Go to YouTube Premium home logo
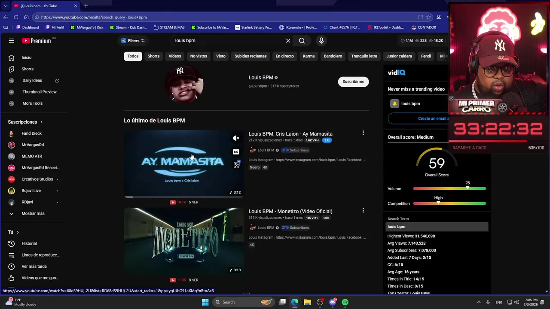Viewport: 550px width, 309px height. coord(37,41)
